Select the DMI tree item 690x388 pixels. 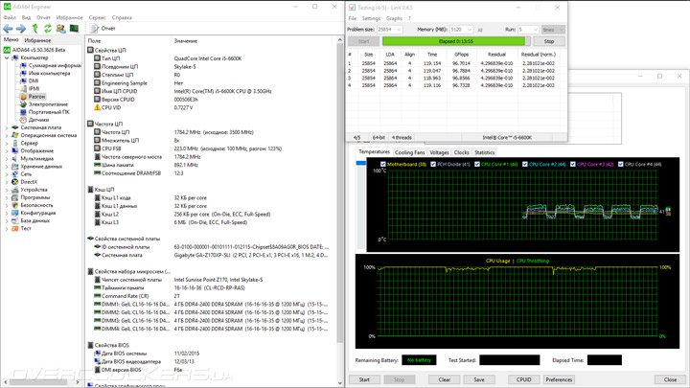point(34,80)
